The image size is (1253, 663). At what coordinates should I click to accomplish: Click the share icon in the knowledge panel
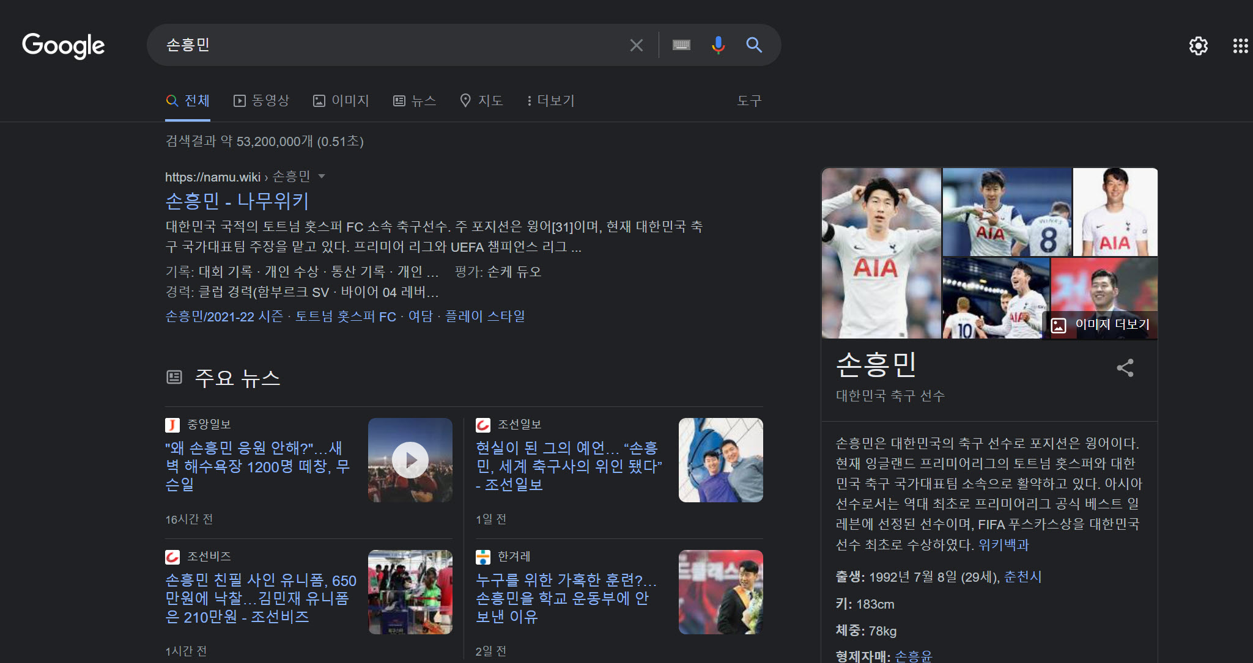pos(1125,368)
